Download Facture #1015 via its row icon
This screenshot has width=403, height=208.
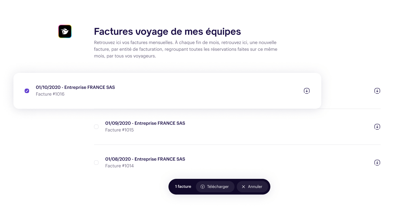[377, 127]
